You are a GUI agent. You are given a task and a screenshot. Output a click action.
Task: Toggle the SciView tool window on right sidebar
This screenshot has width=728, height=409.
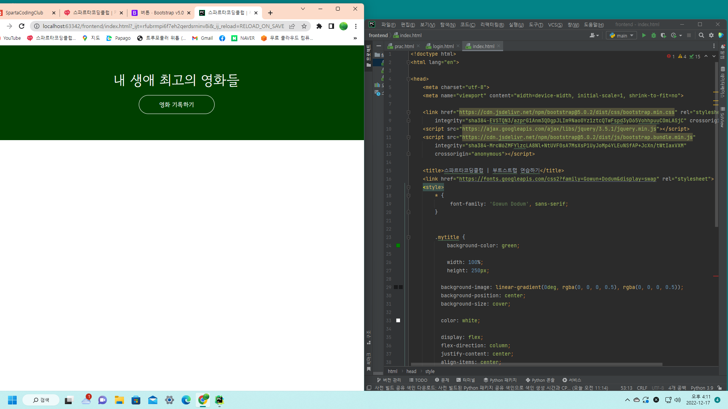723,117
